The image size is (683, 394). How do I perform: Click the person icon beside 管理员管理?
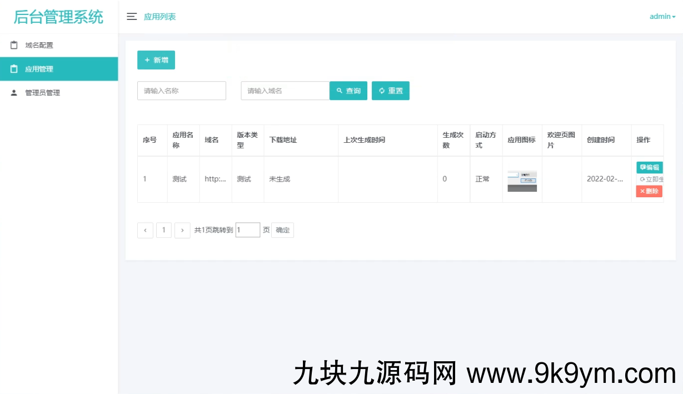pyautogui.click(x=14, y=93)
